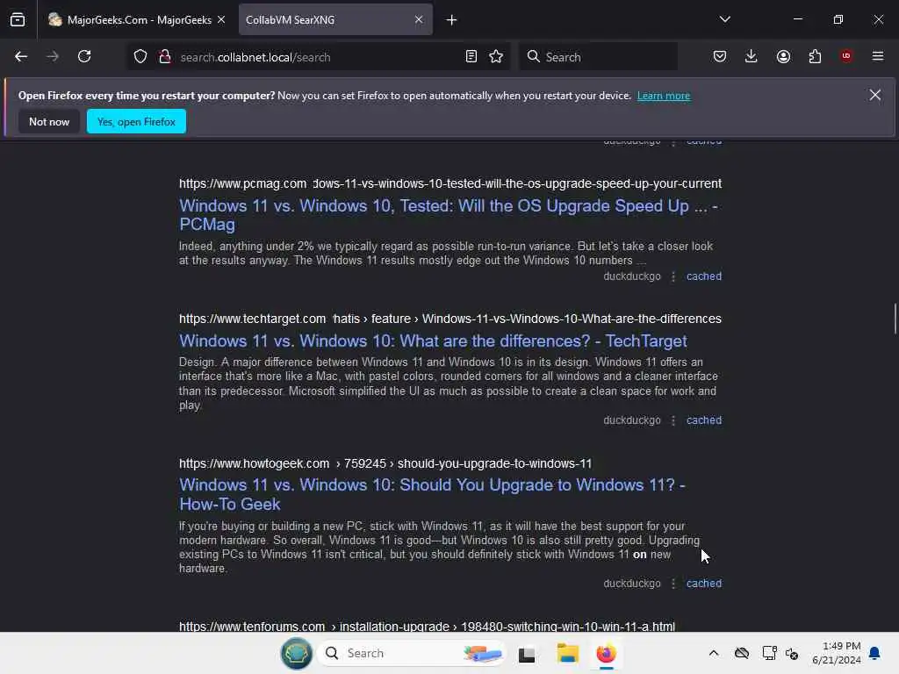Open the Windows Start button

click(x=297, y=653)
